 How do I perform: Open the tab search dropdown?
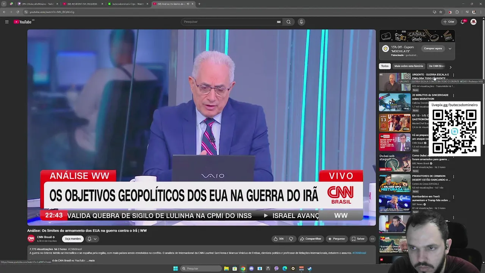pyautogui.click(x=4, y=4)
